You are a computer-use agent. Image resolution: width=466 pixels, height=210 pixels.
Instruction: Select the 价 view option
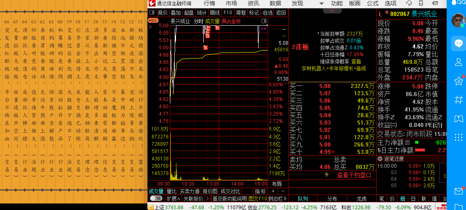(x=392, y=199)
